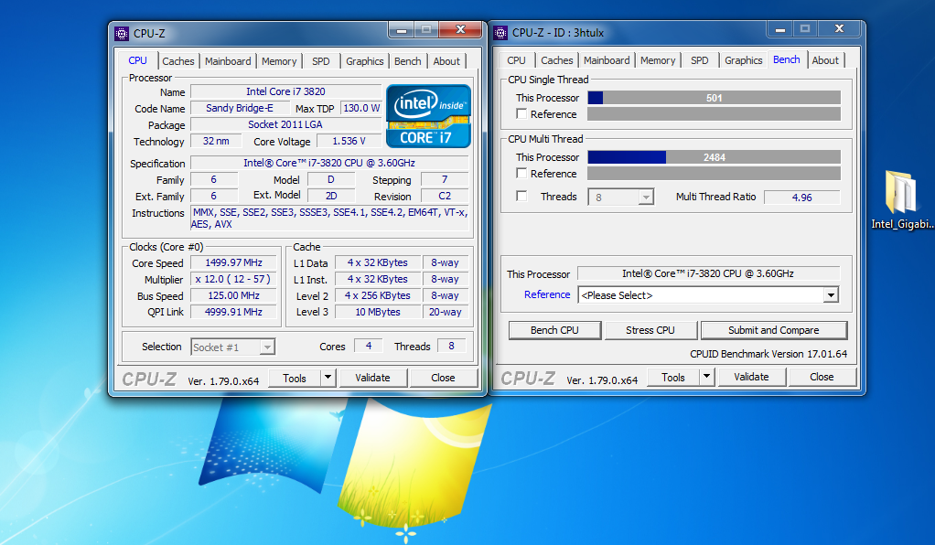
Task: Enable Reference checkbox under CPU Multi Thread
Action: click(521, 174)
